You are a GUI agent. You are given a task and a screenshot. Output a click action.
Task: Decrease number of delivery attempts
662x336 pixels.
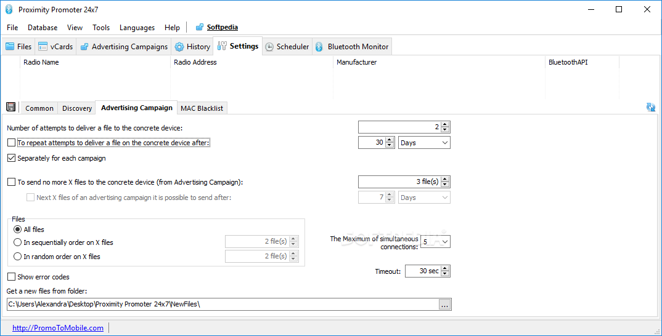(x=446, y=129)
